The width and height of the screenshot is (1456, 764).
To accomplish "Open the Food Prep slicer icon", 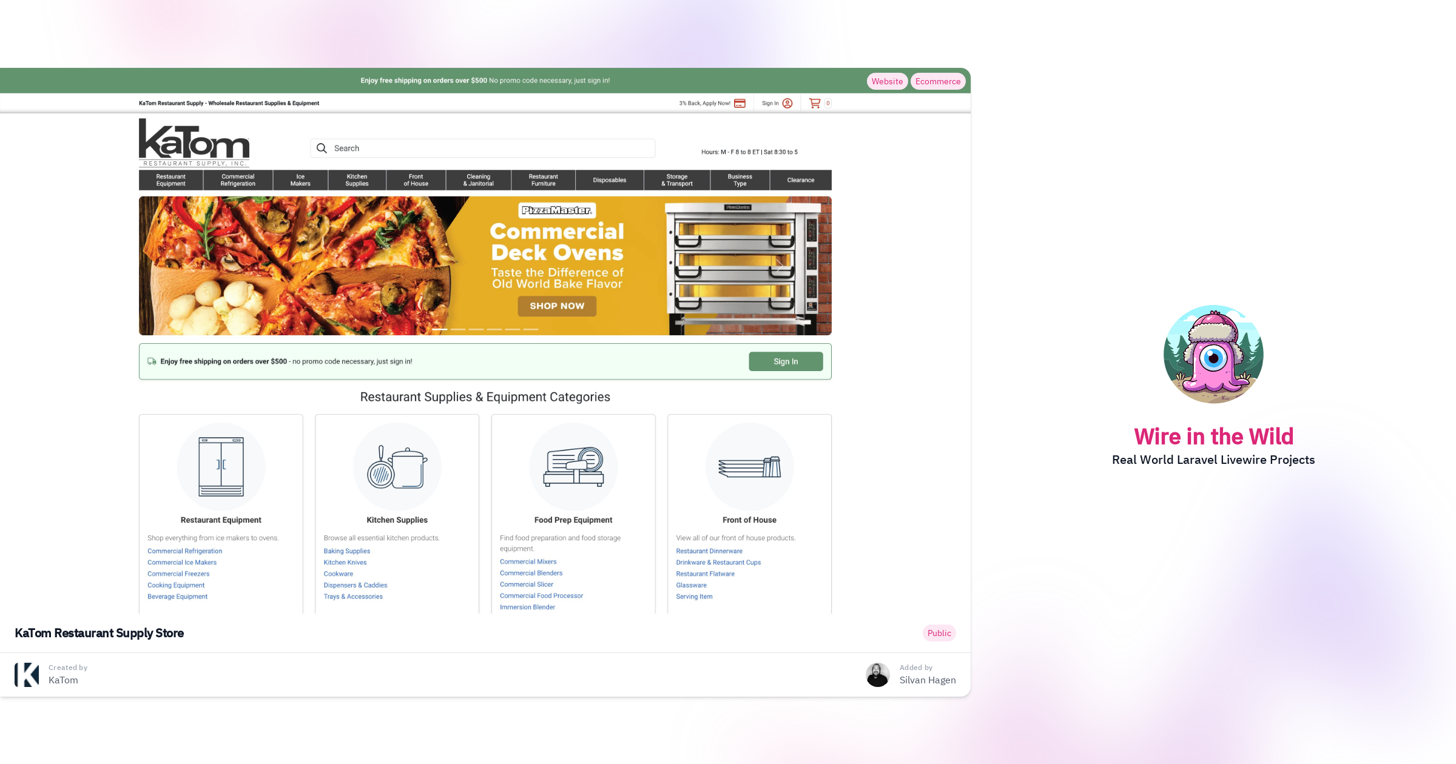I will click(573, 466).
